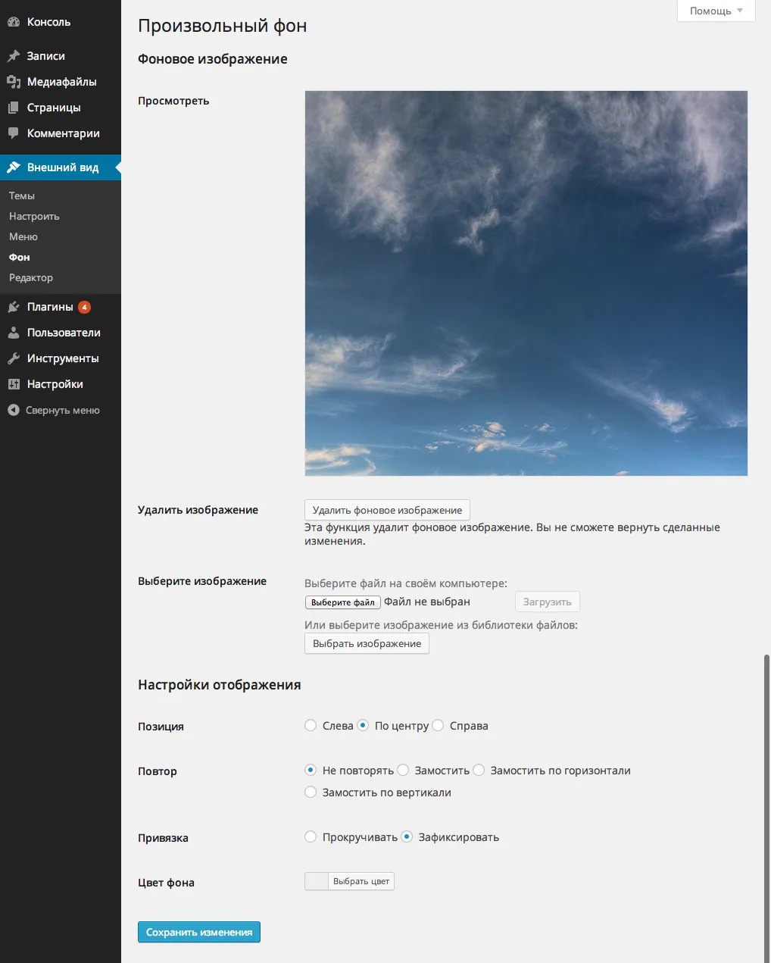Open Плагины menu item
The height and width of the screenshot is (963, 771).
[x=61, y=307]
